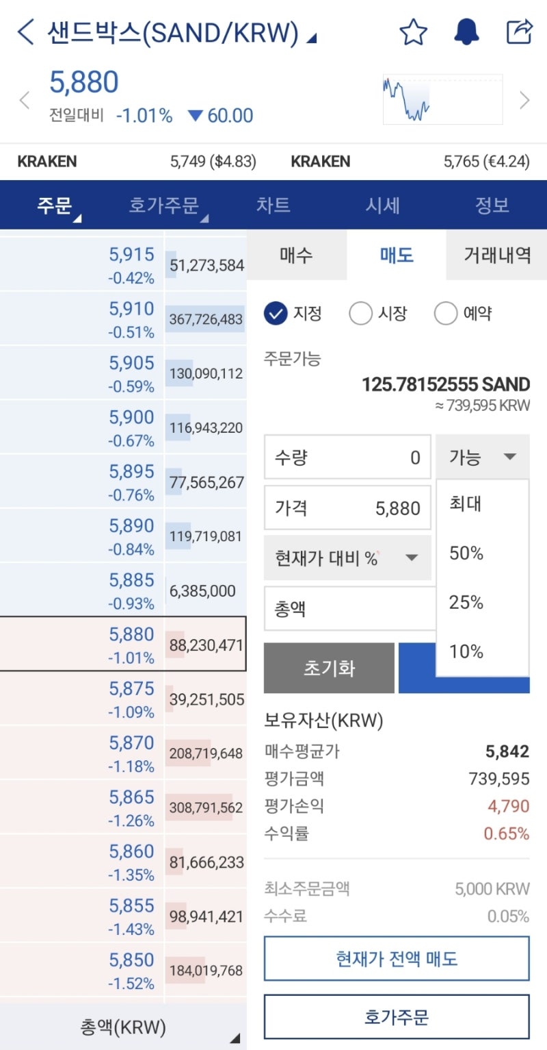Share this coin page using share icon

[x=519, y=32]
